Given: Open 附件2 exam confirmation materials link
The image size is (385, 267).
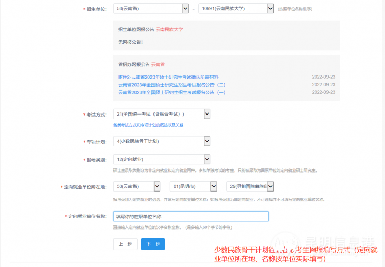Looking at the screenshot, I should 161,77.
